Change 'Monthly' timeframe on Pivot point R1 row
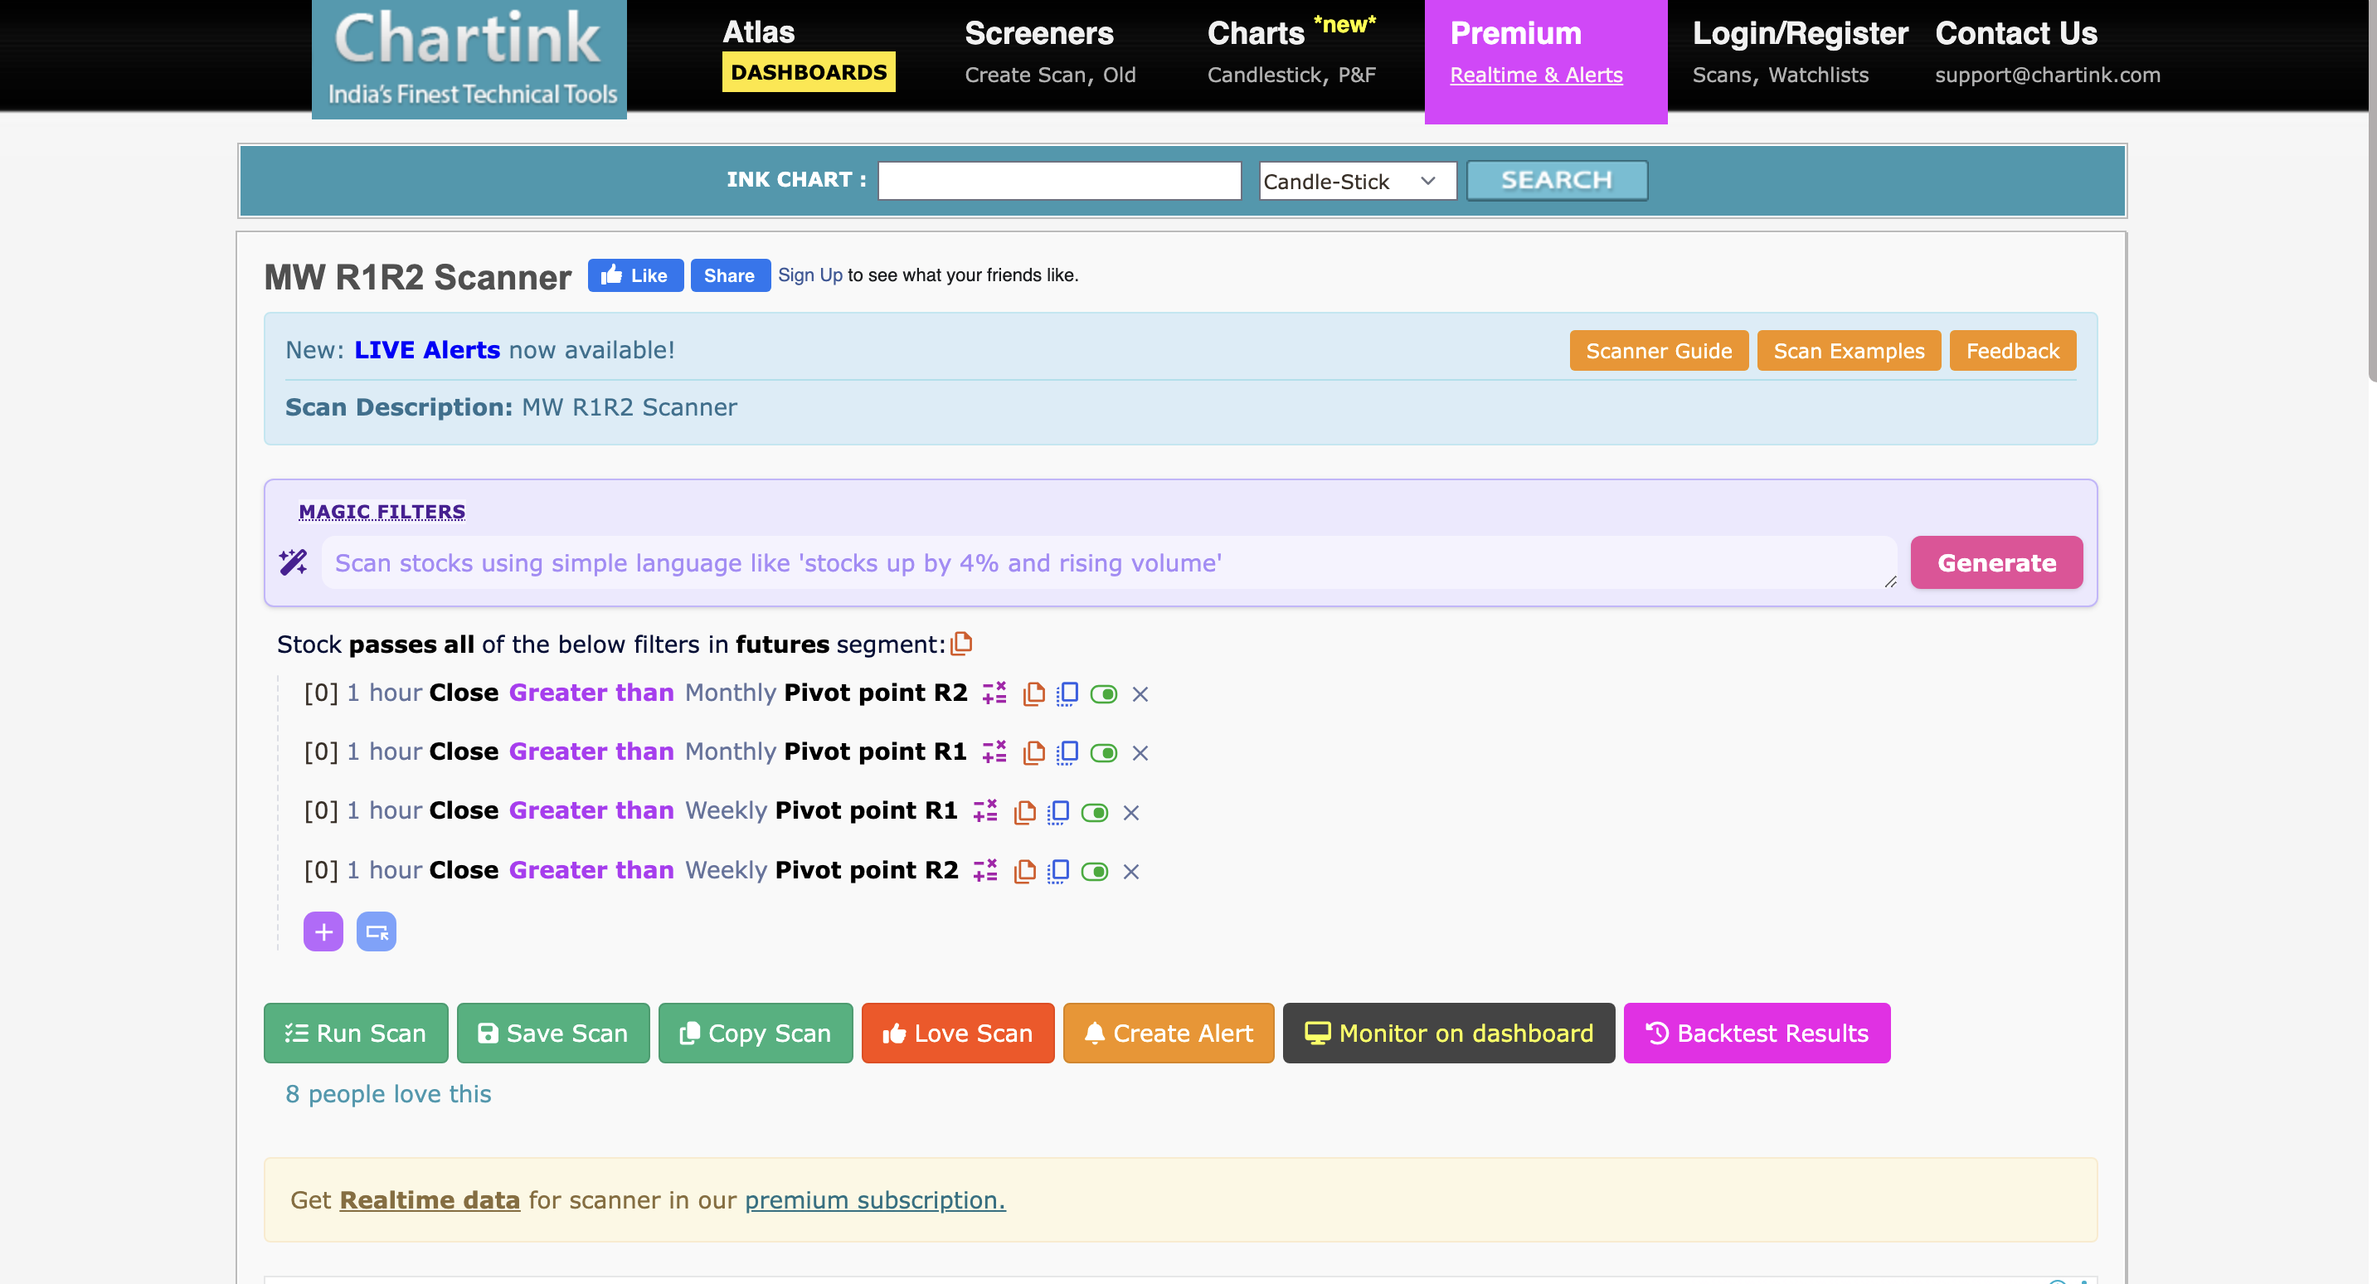Viewport: 2377px width, 1284px height. point(731,751)
